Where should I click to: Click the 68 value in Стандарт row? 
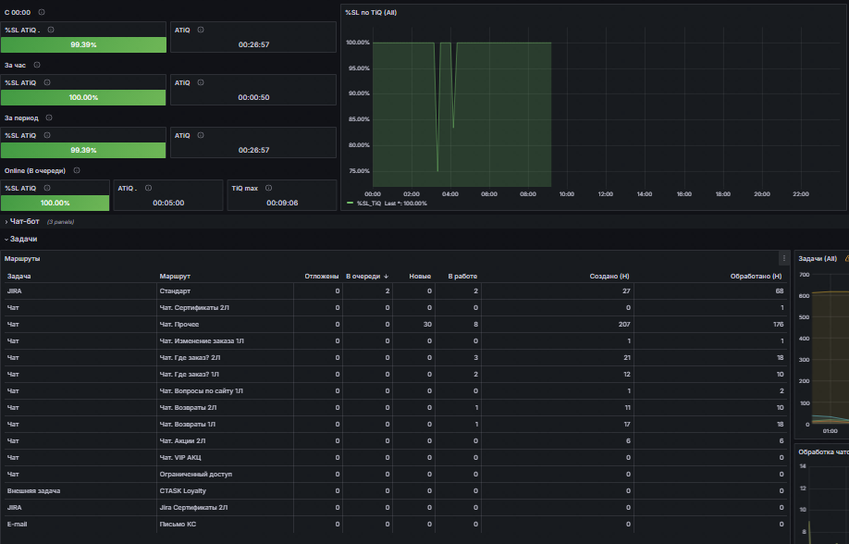pos(779,291)
